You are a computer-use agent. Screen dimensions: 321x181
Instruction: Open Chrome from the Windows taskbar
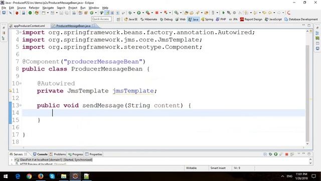point(29,176)
